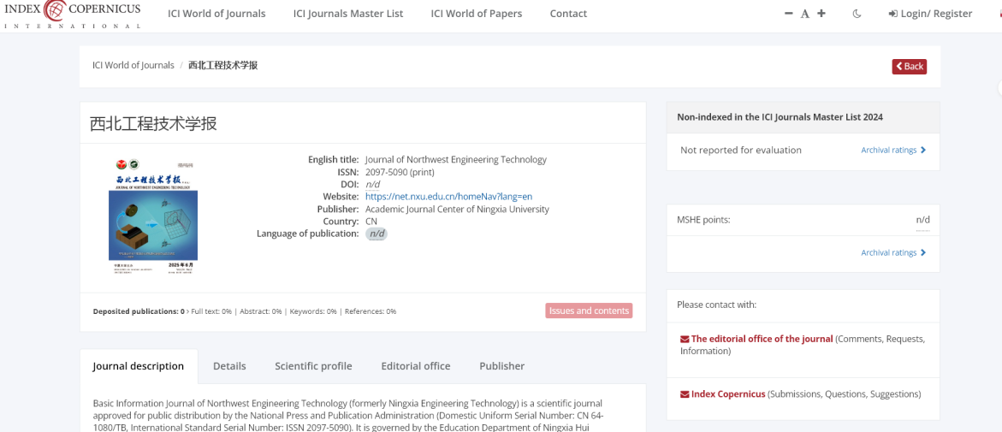
Task: Click Issues and contents button
Action: (x=589, y=311)
